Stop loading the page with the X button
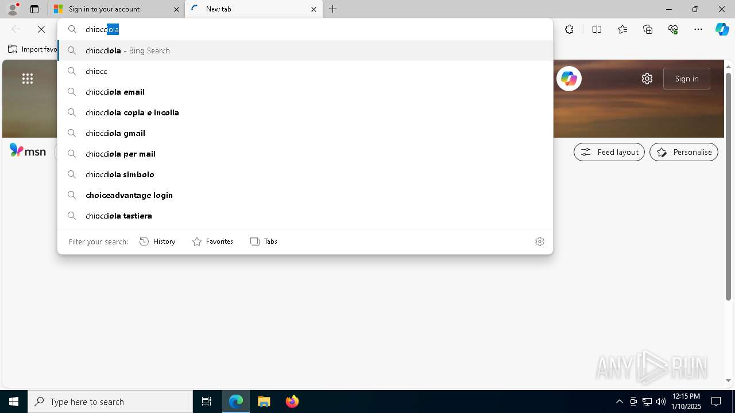 41,29
